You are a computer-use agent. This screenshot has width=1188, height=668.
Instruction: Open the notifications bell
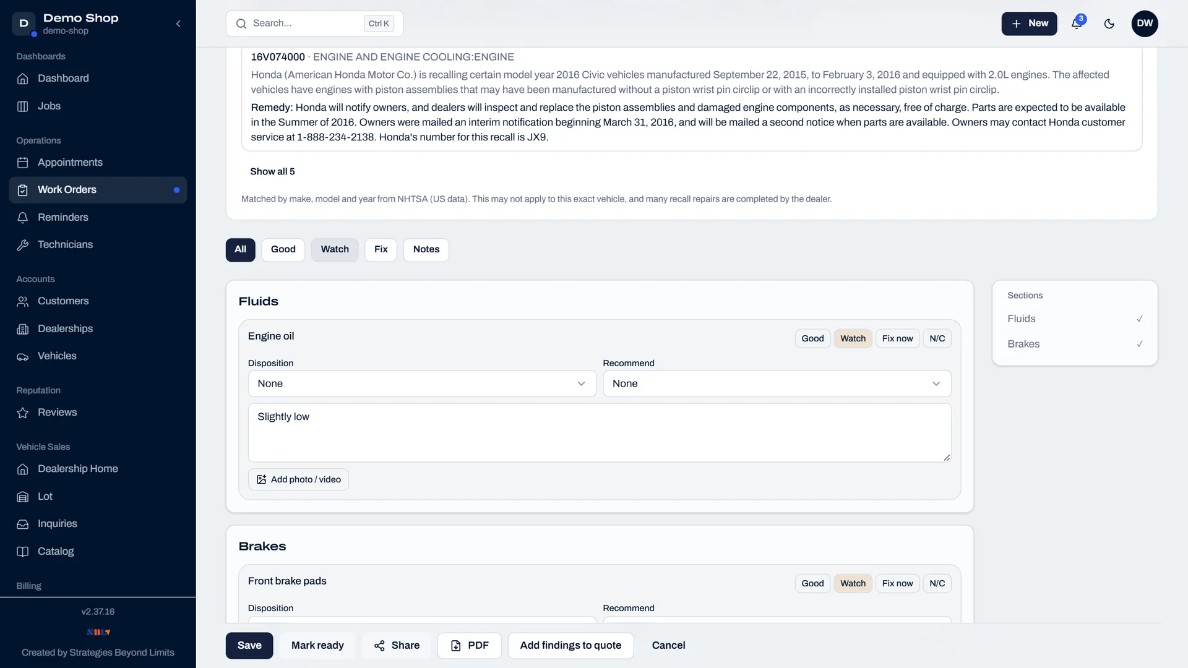click(x=1077, y=24)
